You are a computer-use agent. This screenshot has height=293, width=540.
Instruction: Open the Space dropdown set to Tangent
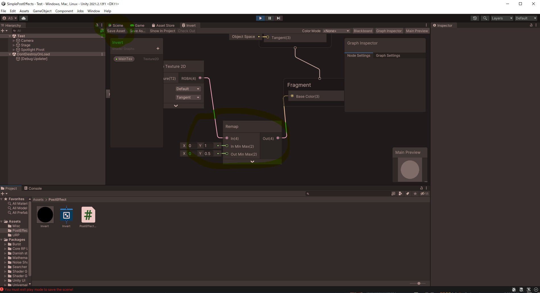188,97
